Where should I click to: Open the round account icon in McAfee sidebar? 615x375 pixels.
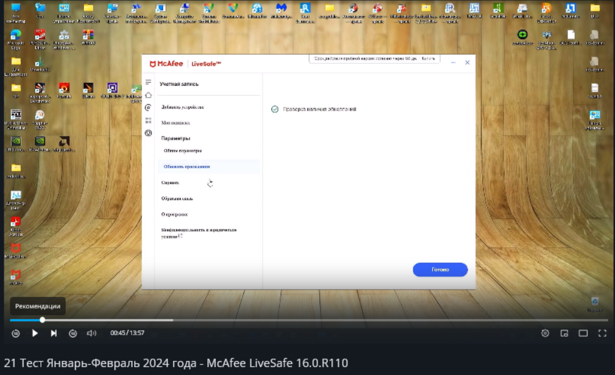pos(148,133)
